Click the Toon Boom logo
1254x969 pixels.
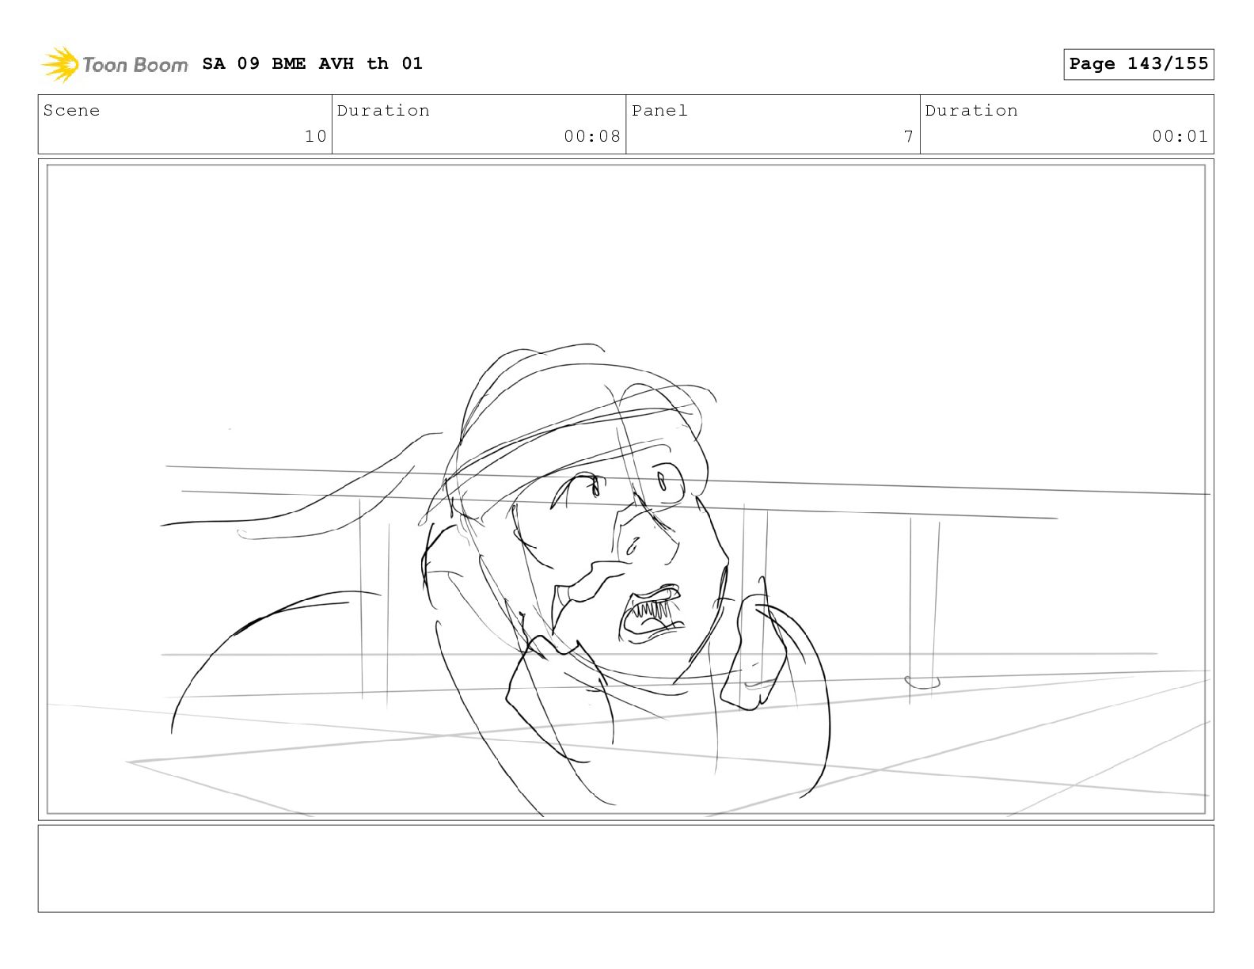(x=115, y=64)
